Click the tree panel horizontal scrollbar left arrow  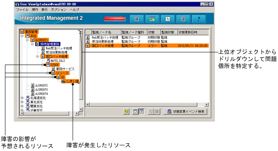[x=22, y=113]
